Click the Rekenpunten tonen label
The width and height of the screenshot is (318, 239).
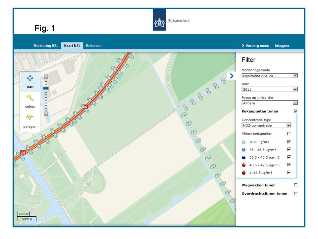coord(260,111)
